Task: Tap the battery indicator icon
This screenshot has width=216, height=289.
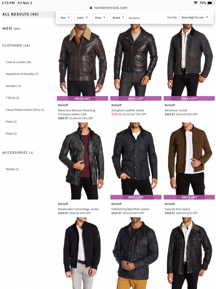Action: (x=211, y=3)
